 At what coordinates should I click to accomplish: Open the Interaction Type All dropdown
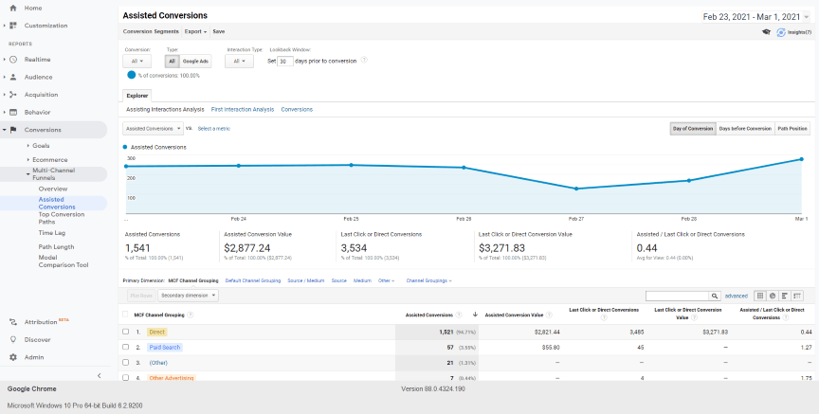239,61
